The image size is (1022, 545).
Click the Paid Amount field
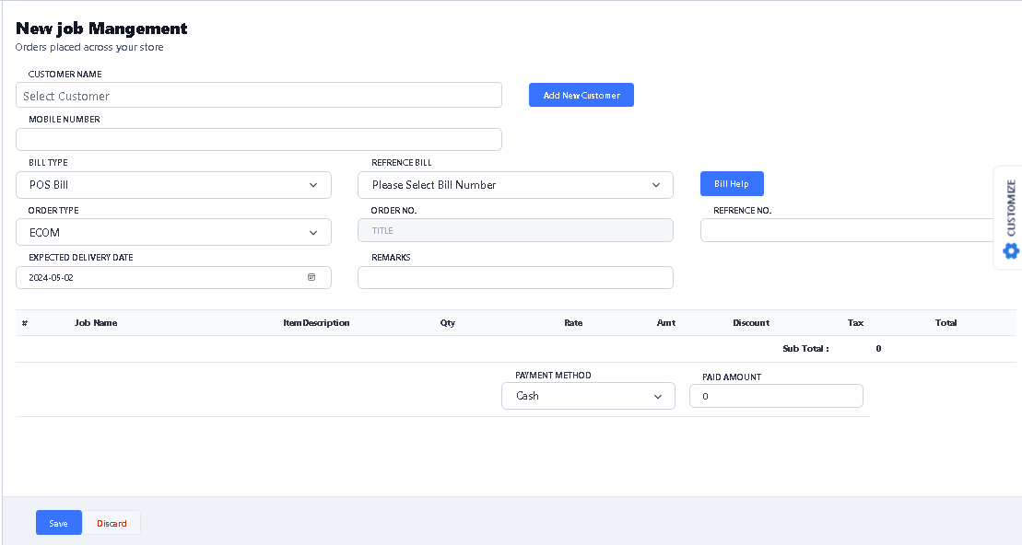(776, 396)
